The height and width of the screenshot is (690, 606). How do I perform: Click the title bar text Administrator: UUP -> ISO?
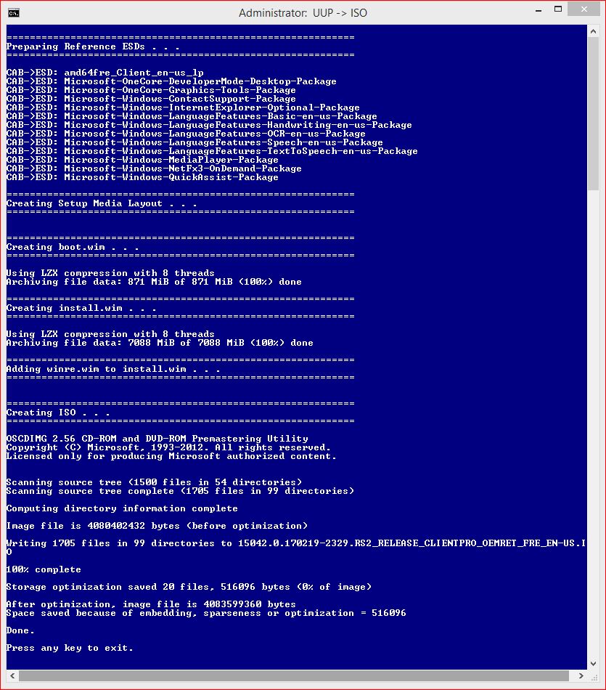(303, 13)
